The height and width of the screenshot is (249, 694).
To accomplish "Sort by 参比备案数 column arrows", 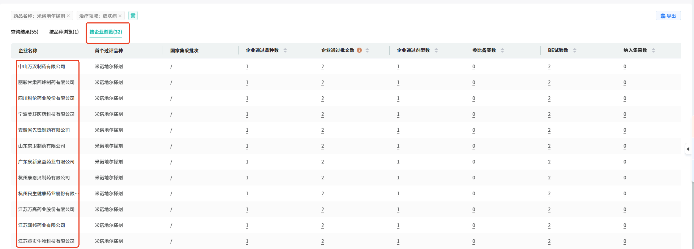I will (x=502, y=51).
